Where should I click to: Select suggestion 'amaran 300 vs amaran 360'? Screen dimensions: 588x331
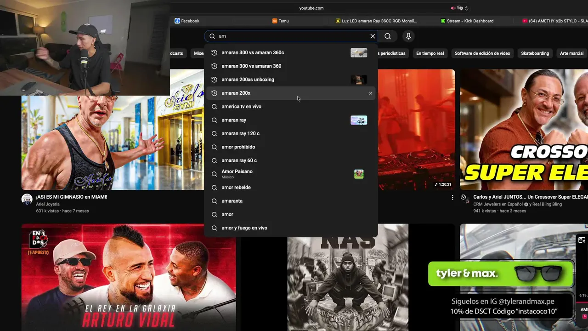coord(290,66)
